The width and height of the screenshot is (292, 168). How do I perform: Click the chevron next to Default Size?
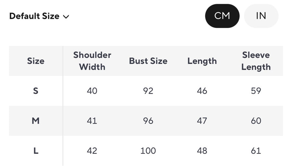point(66,17)
